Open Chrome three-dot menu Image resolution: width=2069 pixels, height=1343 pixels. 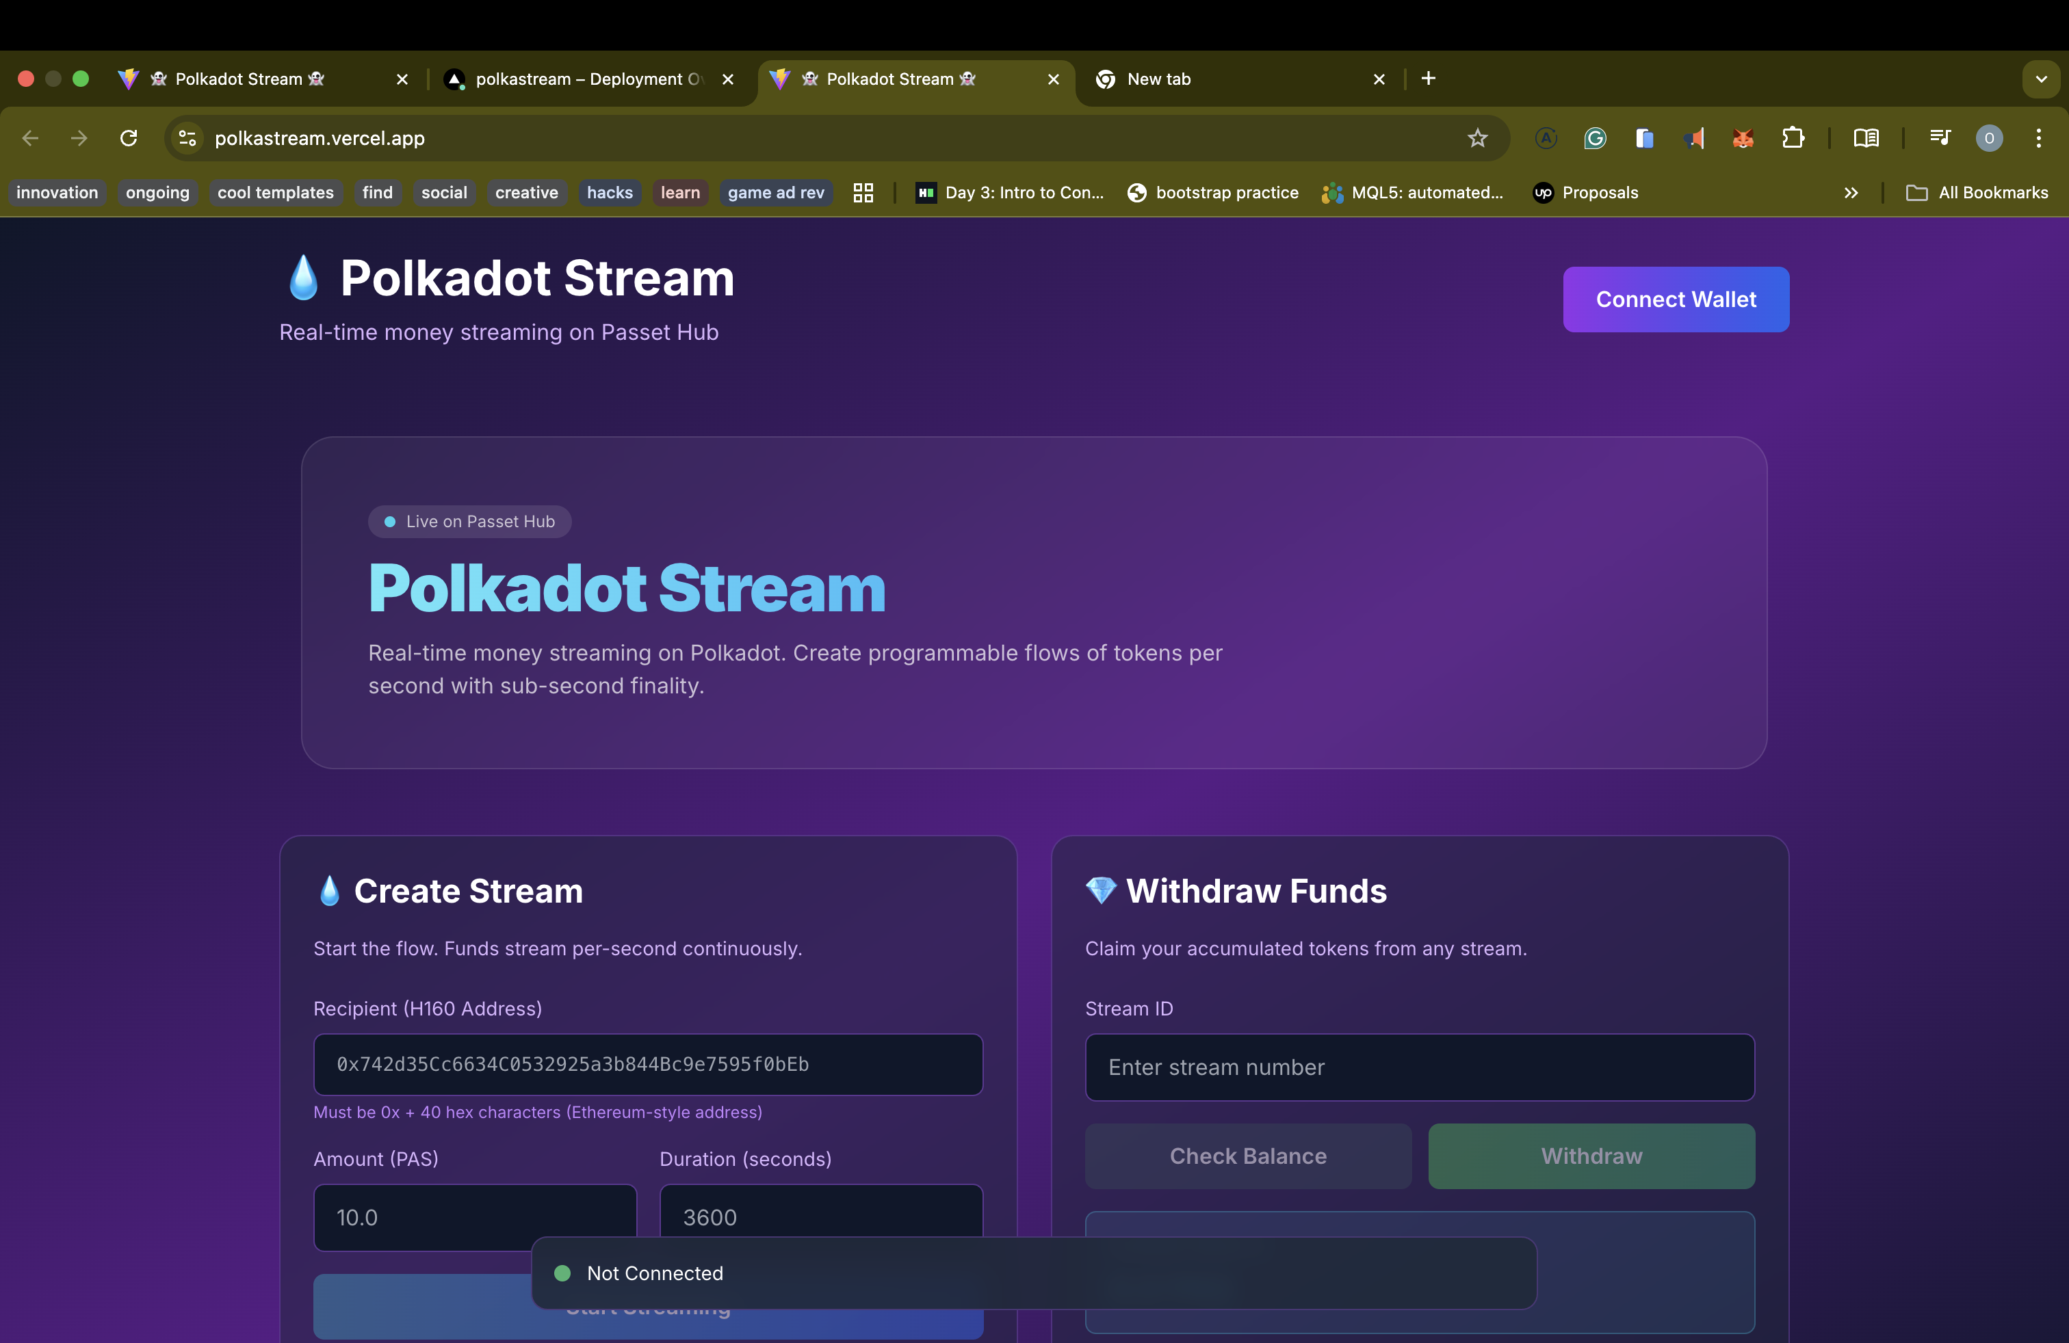coord(2038,138)
